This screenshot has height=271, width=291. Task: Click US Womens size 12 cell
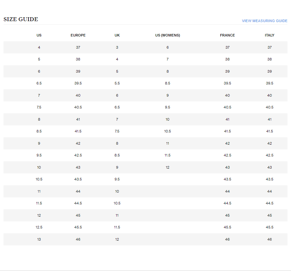(168, 167)
